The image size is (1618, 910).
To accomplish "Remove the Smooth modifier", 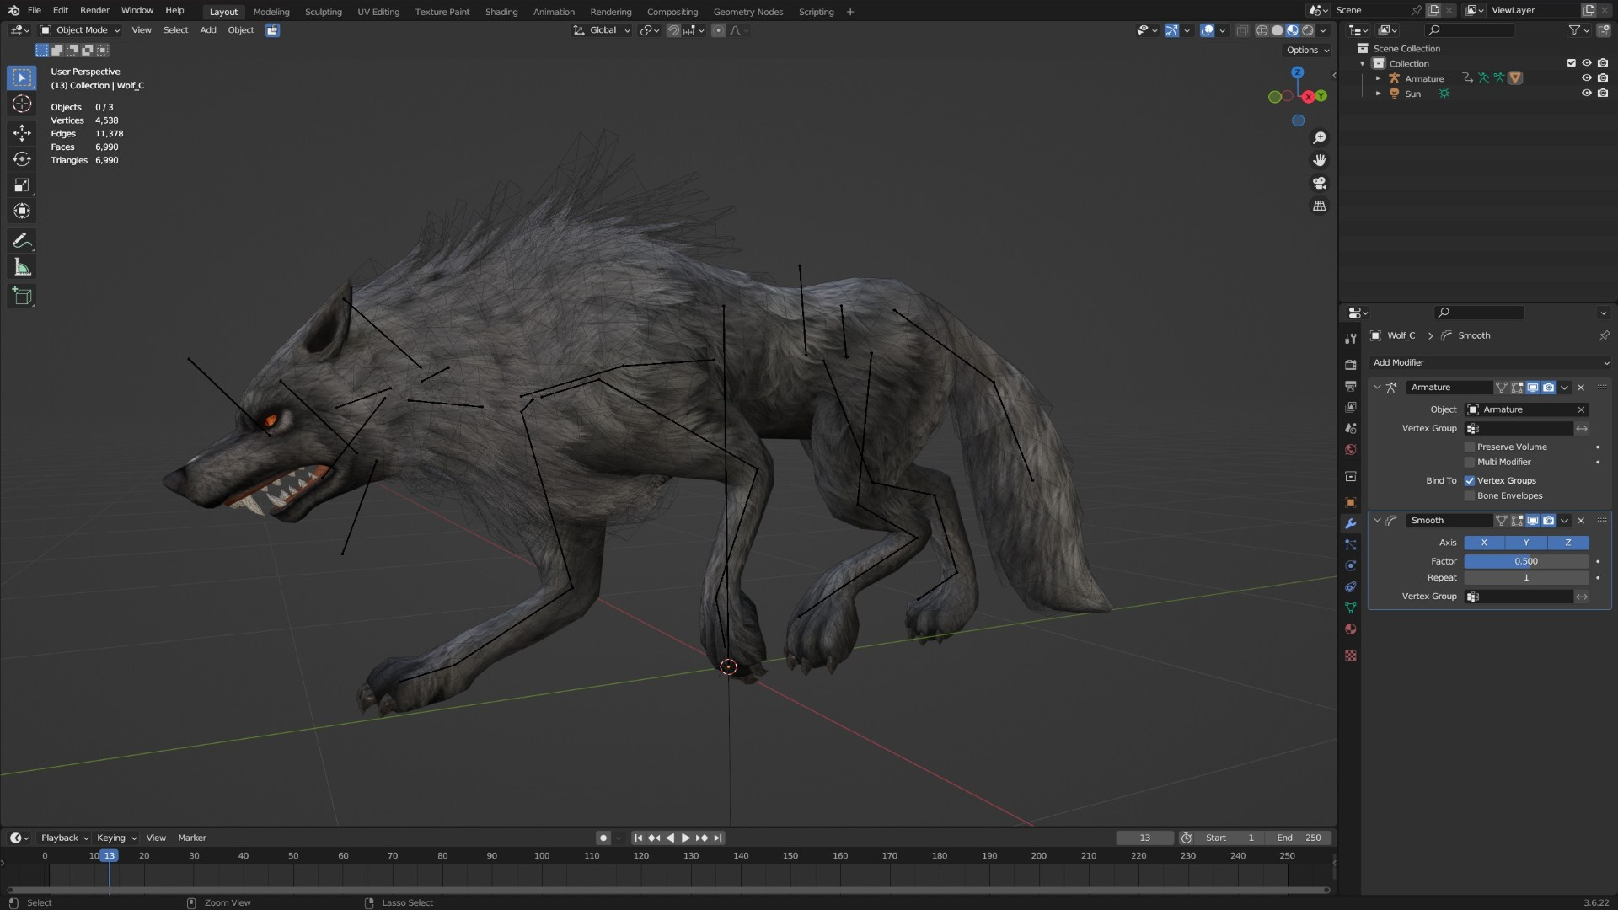I will [x=1581, y=521].
